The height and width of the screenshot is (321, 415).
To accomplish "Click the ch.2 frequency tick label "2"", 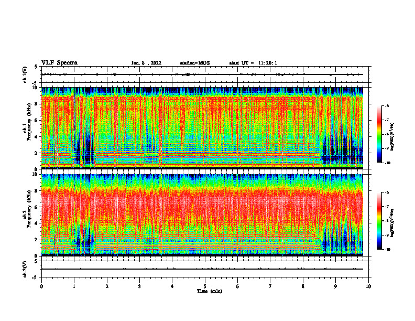I will (x=37, y=240).
